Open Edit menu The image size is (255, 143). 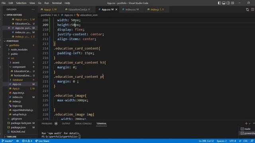click(11, 3)
